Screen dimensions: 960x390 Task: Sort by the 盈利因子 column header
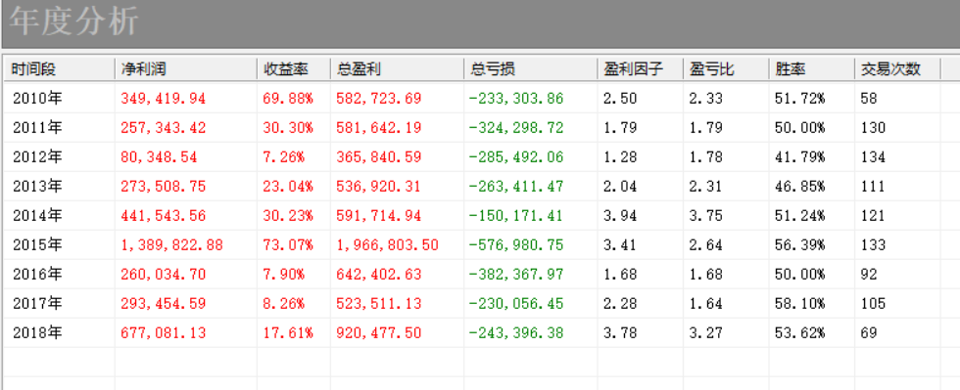[x=641, y=69]
